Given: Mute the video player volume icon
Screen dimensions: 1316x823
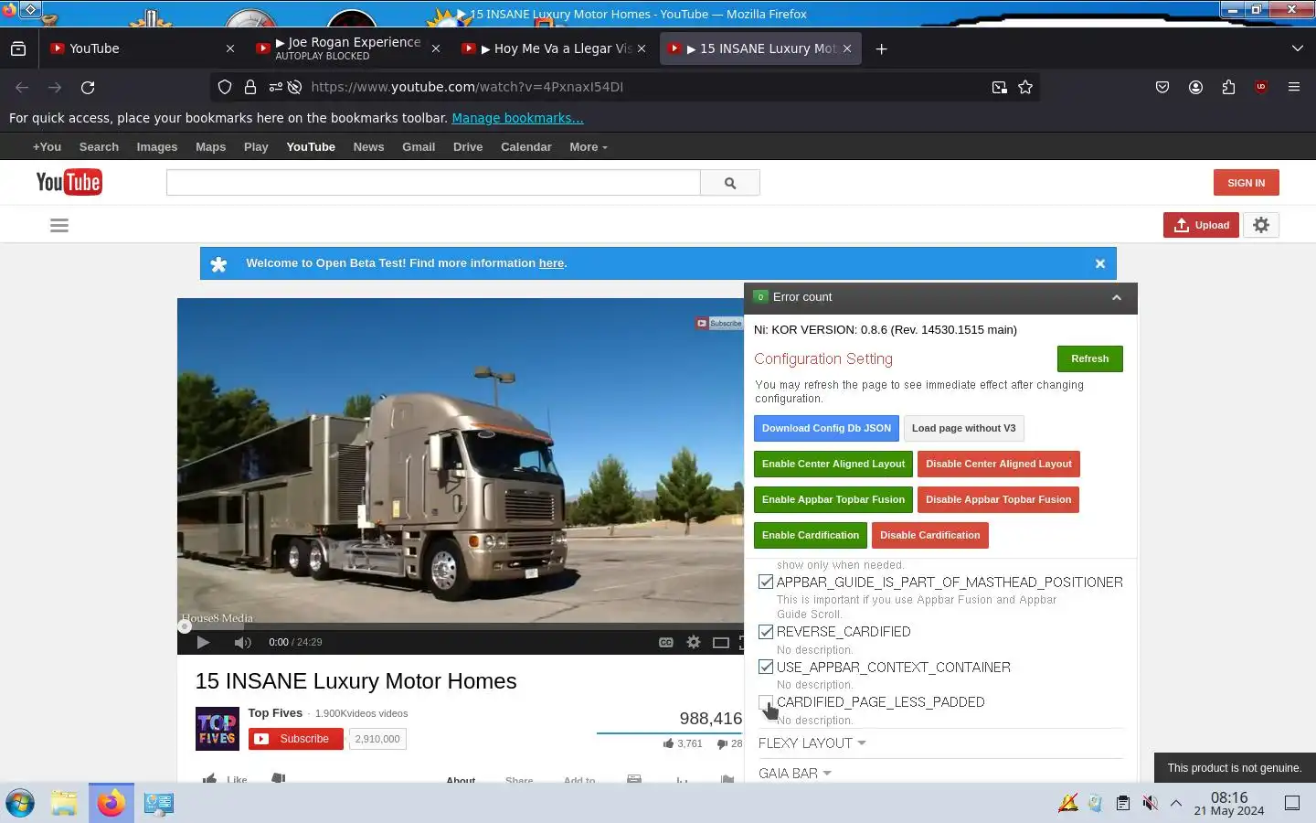Looking at the screenshot, I should tap(242, 642).
